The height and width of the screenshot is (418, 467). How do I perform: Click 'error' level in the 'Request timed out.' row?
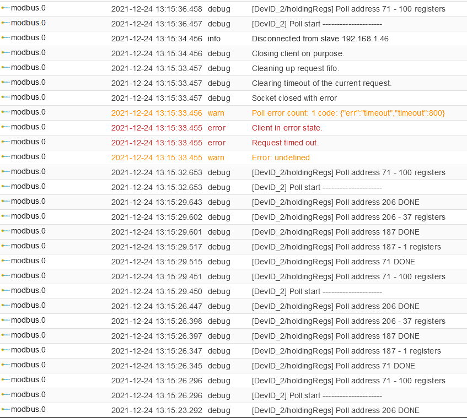tap(217, 143)
